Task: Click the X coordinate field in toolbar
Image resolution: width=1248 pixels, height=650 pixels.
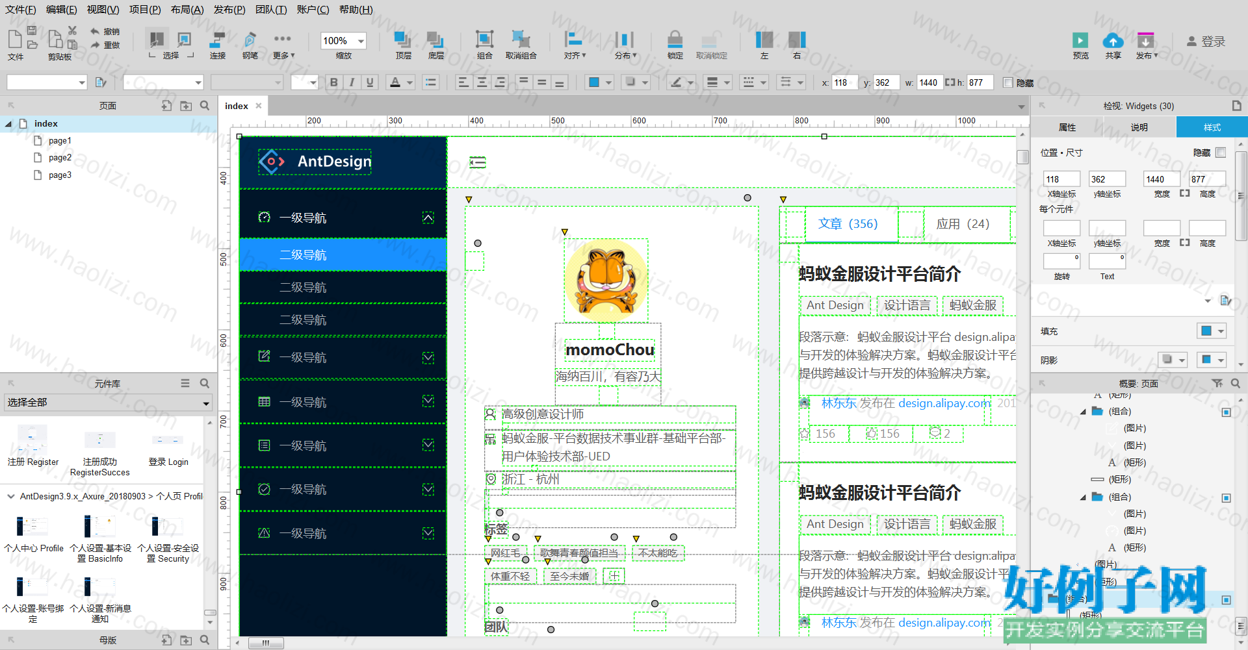Action: point(845,82)
